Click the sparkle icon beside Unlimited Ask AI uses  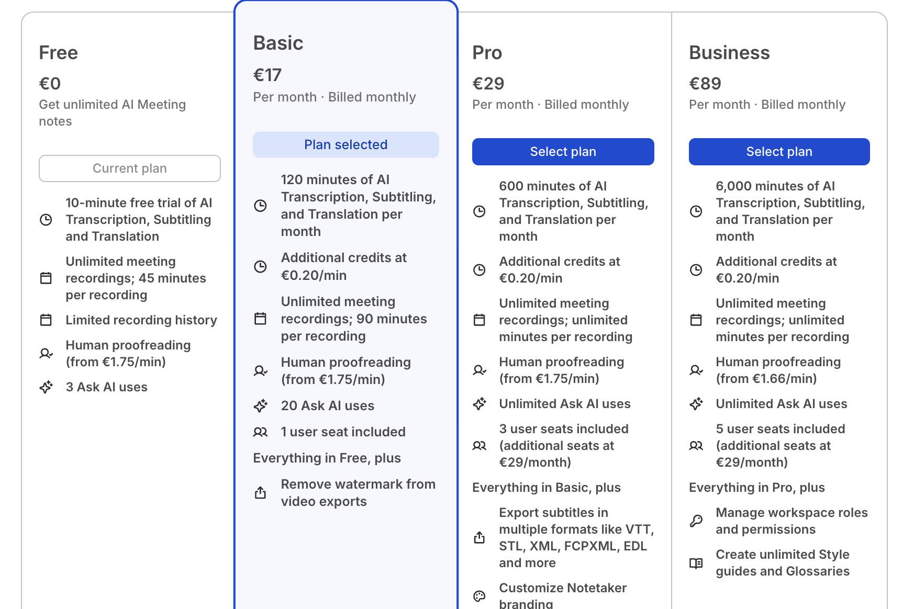[x=479, y=403]
